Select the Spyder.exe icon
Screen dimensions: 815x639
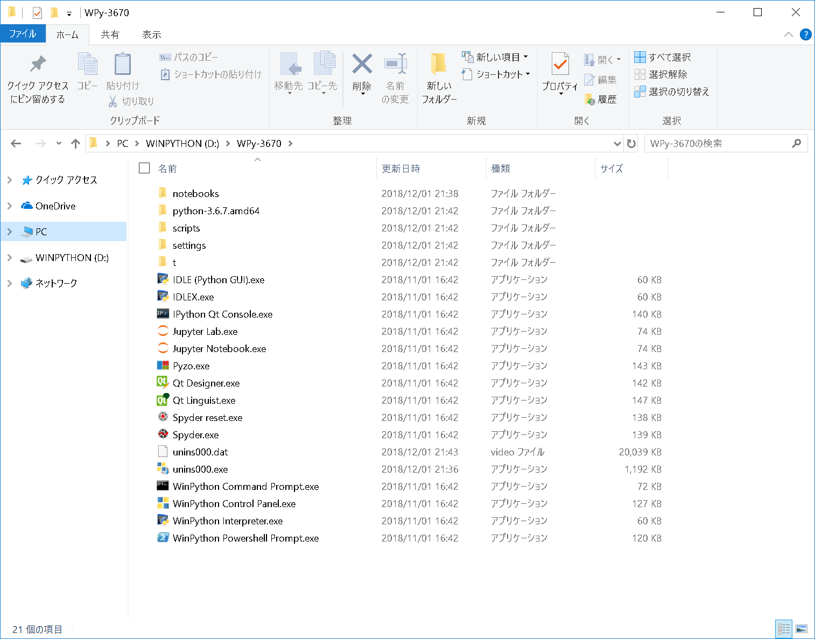point(163,434)
